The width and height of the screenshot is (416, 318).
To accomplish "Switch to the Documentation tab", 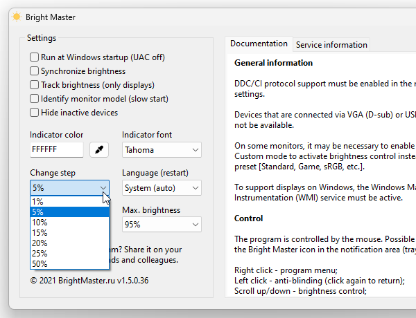I will tap(259, 44).
